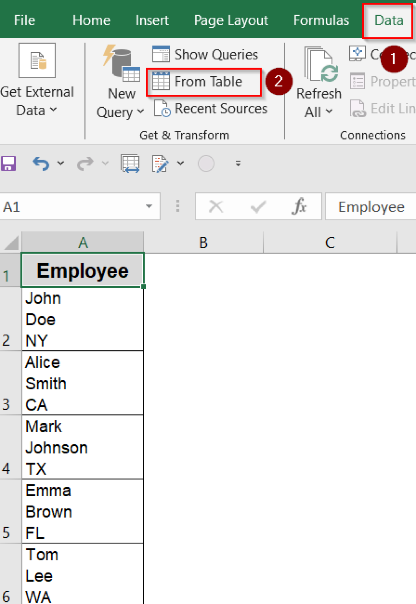The width and height of the screenshot is (416, 604).
Task: Switch to the Page Layout tab
Action: pos(231,20)
